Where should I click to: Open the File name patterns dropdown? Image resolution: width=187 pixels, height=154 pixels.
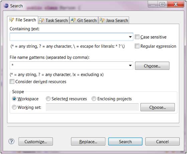[x=130, y=65]
